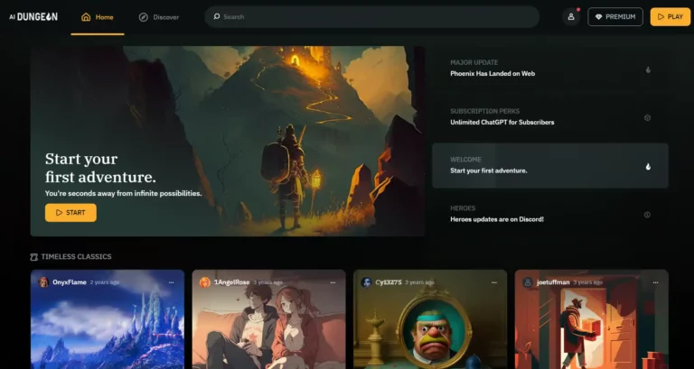694x369 pixels.
Task: Click the hero banner adventure image
Action: coord(228,142)
